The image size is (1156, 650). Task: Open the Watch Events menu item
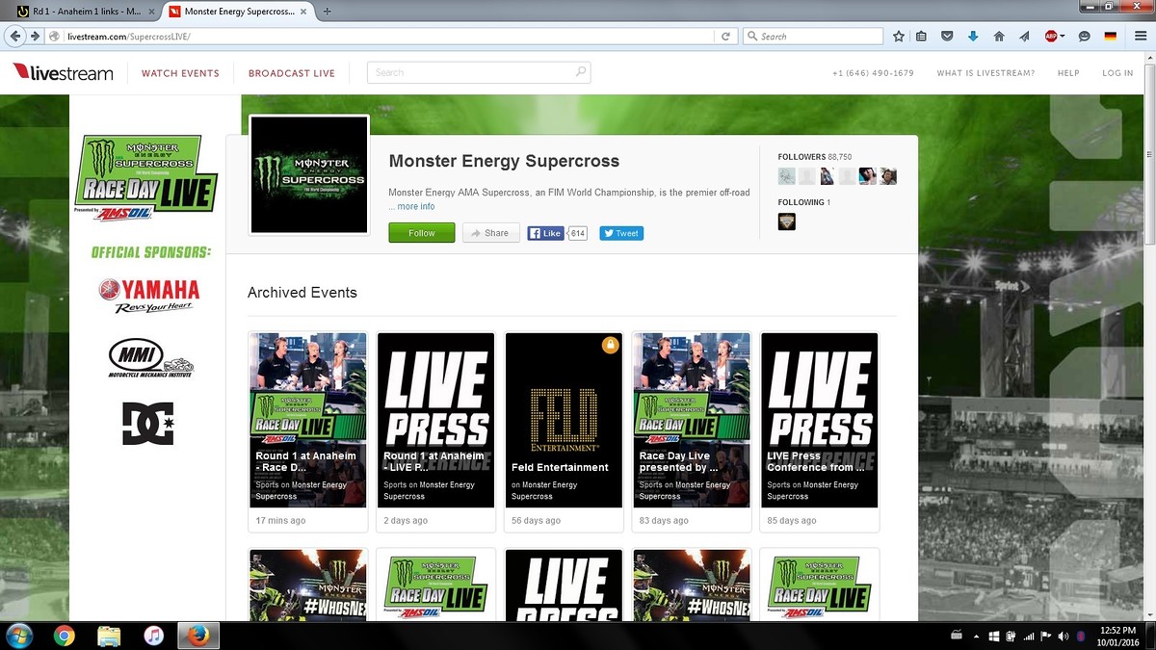pos(180,73)
